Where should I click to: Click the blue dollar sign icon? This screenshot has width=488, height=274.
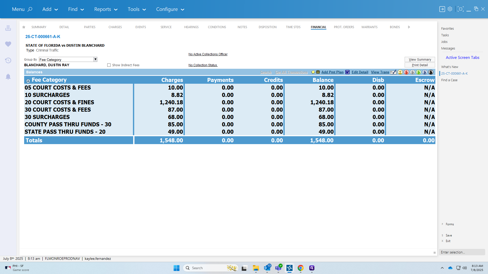tap(425, 72)
